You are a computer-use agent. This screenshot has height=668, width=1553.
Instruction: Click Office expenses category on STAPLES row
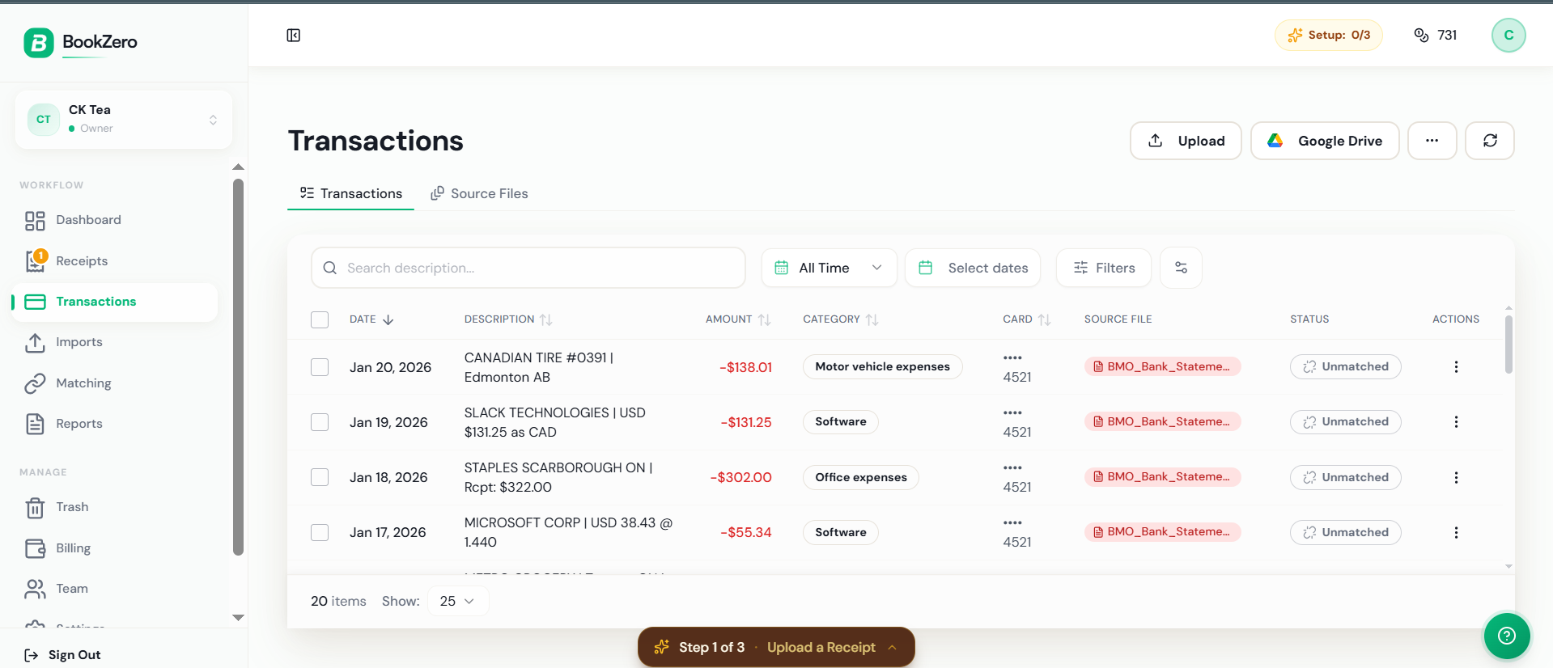click(860, 477)
